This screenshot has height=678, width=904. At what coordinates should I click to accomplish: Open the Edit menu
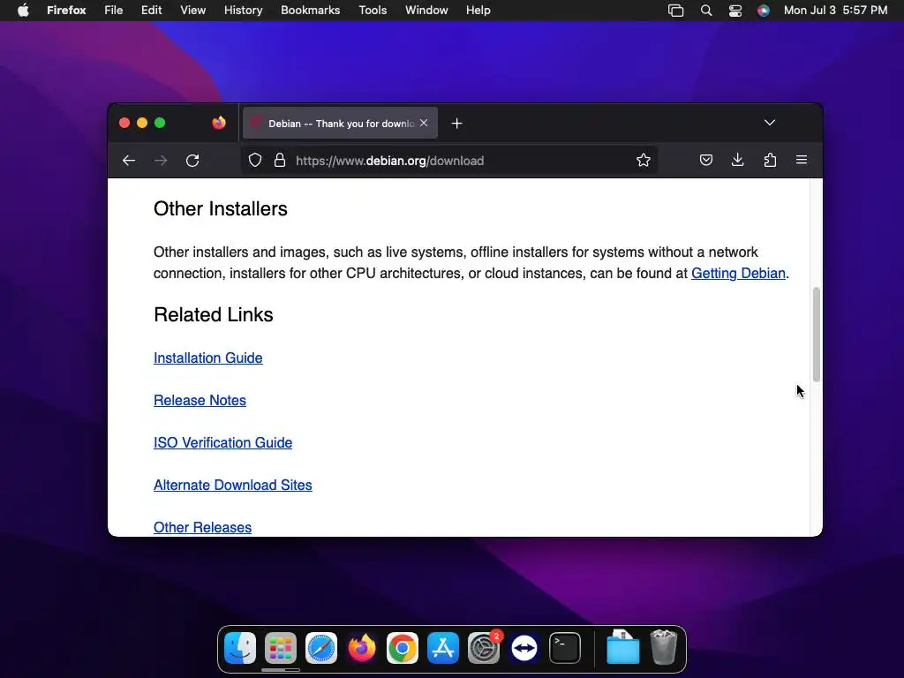tap(152, 11)
